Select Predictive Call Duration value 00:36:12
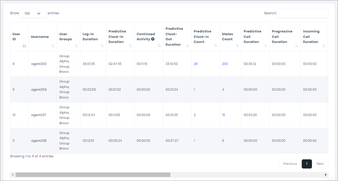 tap(250, 64)
